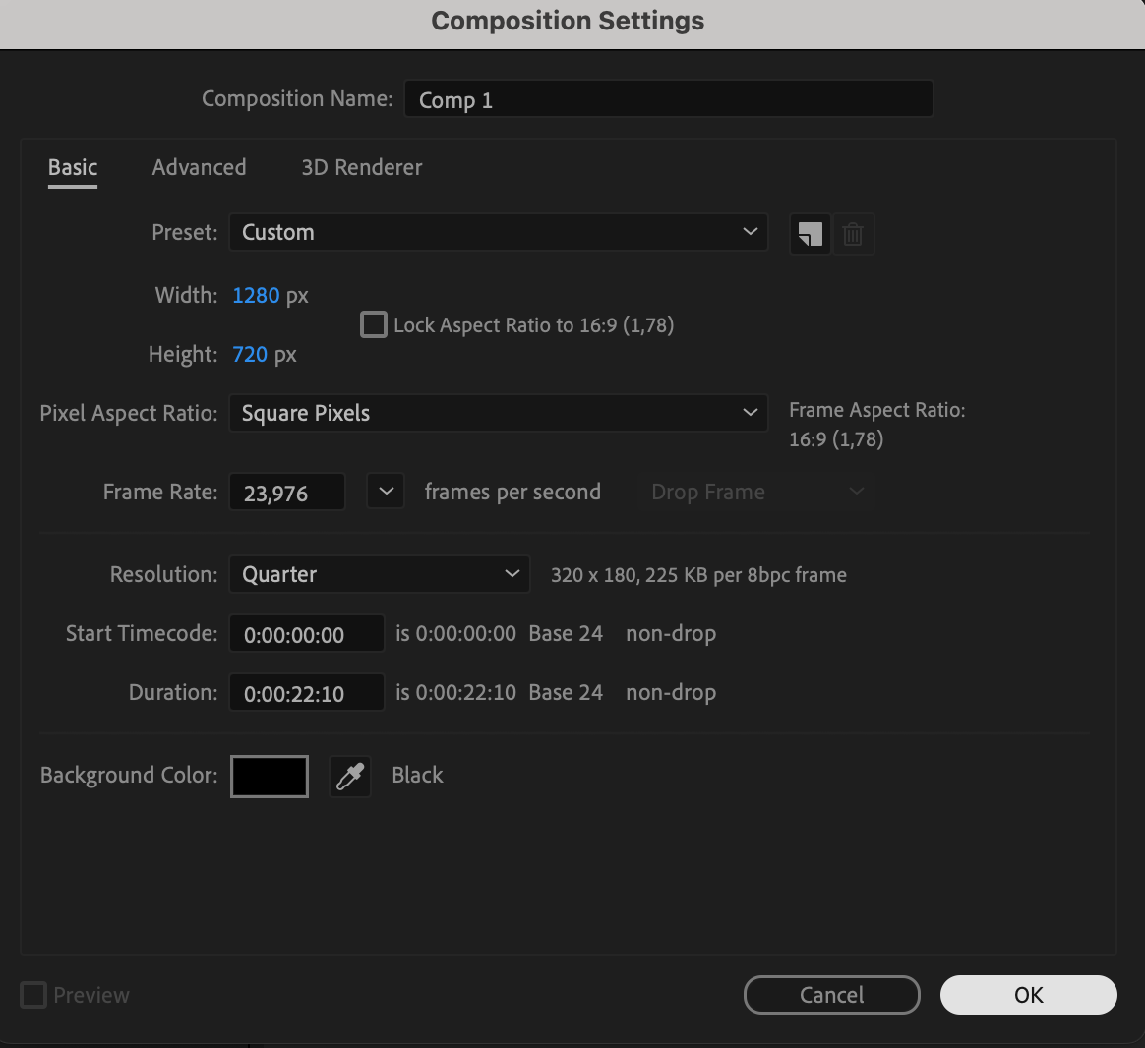Click the save preset icon
Image resolution: width=1145 pixels, height=1048 pixels.
point(811,235)
